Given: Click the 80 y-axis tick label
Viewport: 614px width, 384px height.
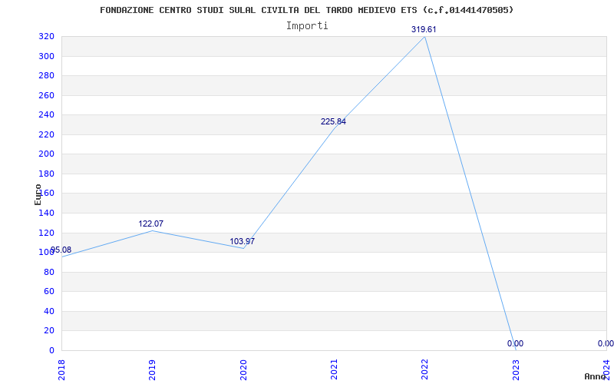Looking at the screenshot, I should [48, 273].
